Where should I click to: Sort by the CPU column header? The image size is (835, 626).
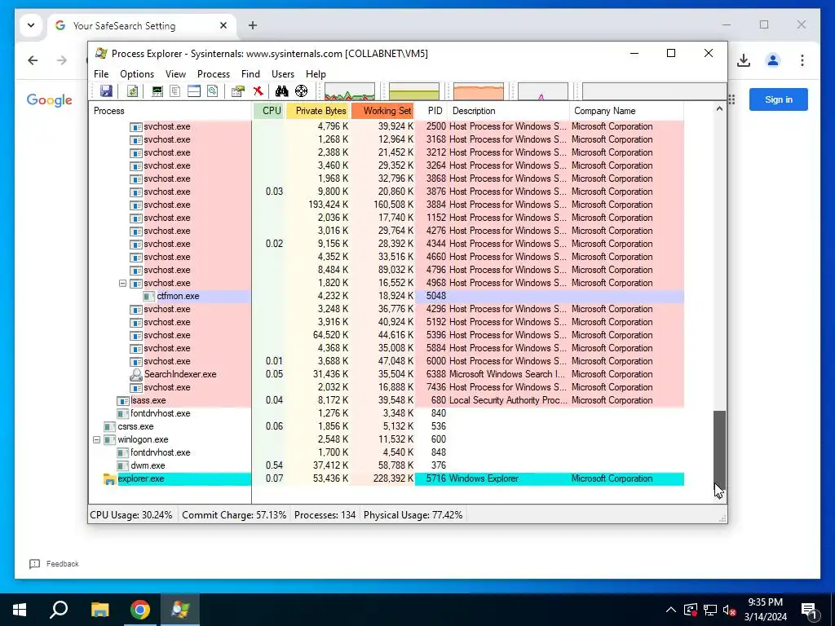(269, 111)
